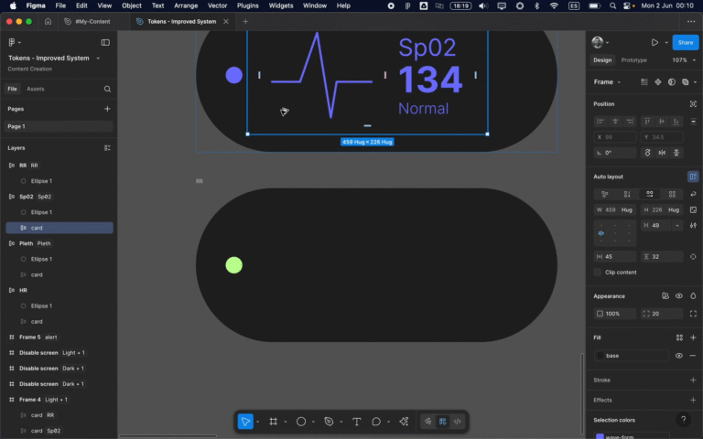Open the Plugins menu

tap(247, 5)
